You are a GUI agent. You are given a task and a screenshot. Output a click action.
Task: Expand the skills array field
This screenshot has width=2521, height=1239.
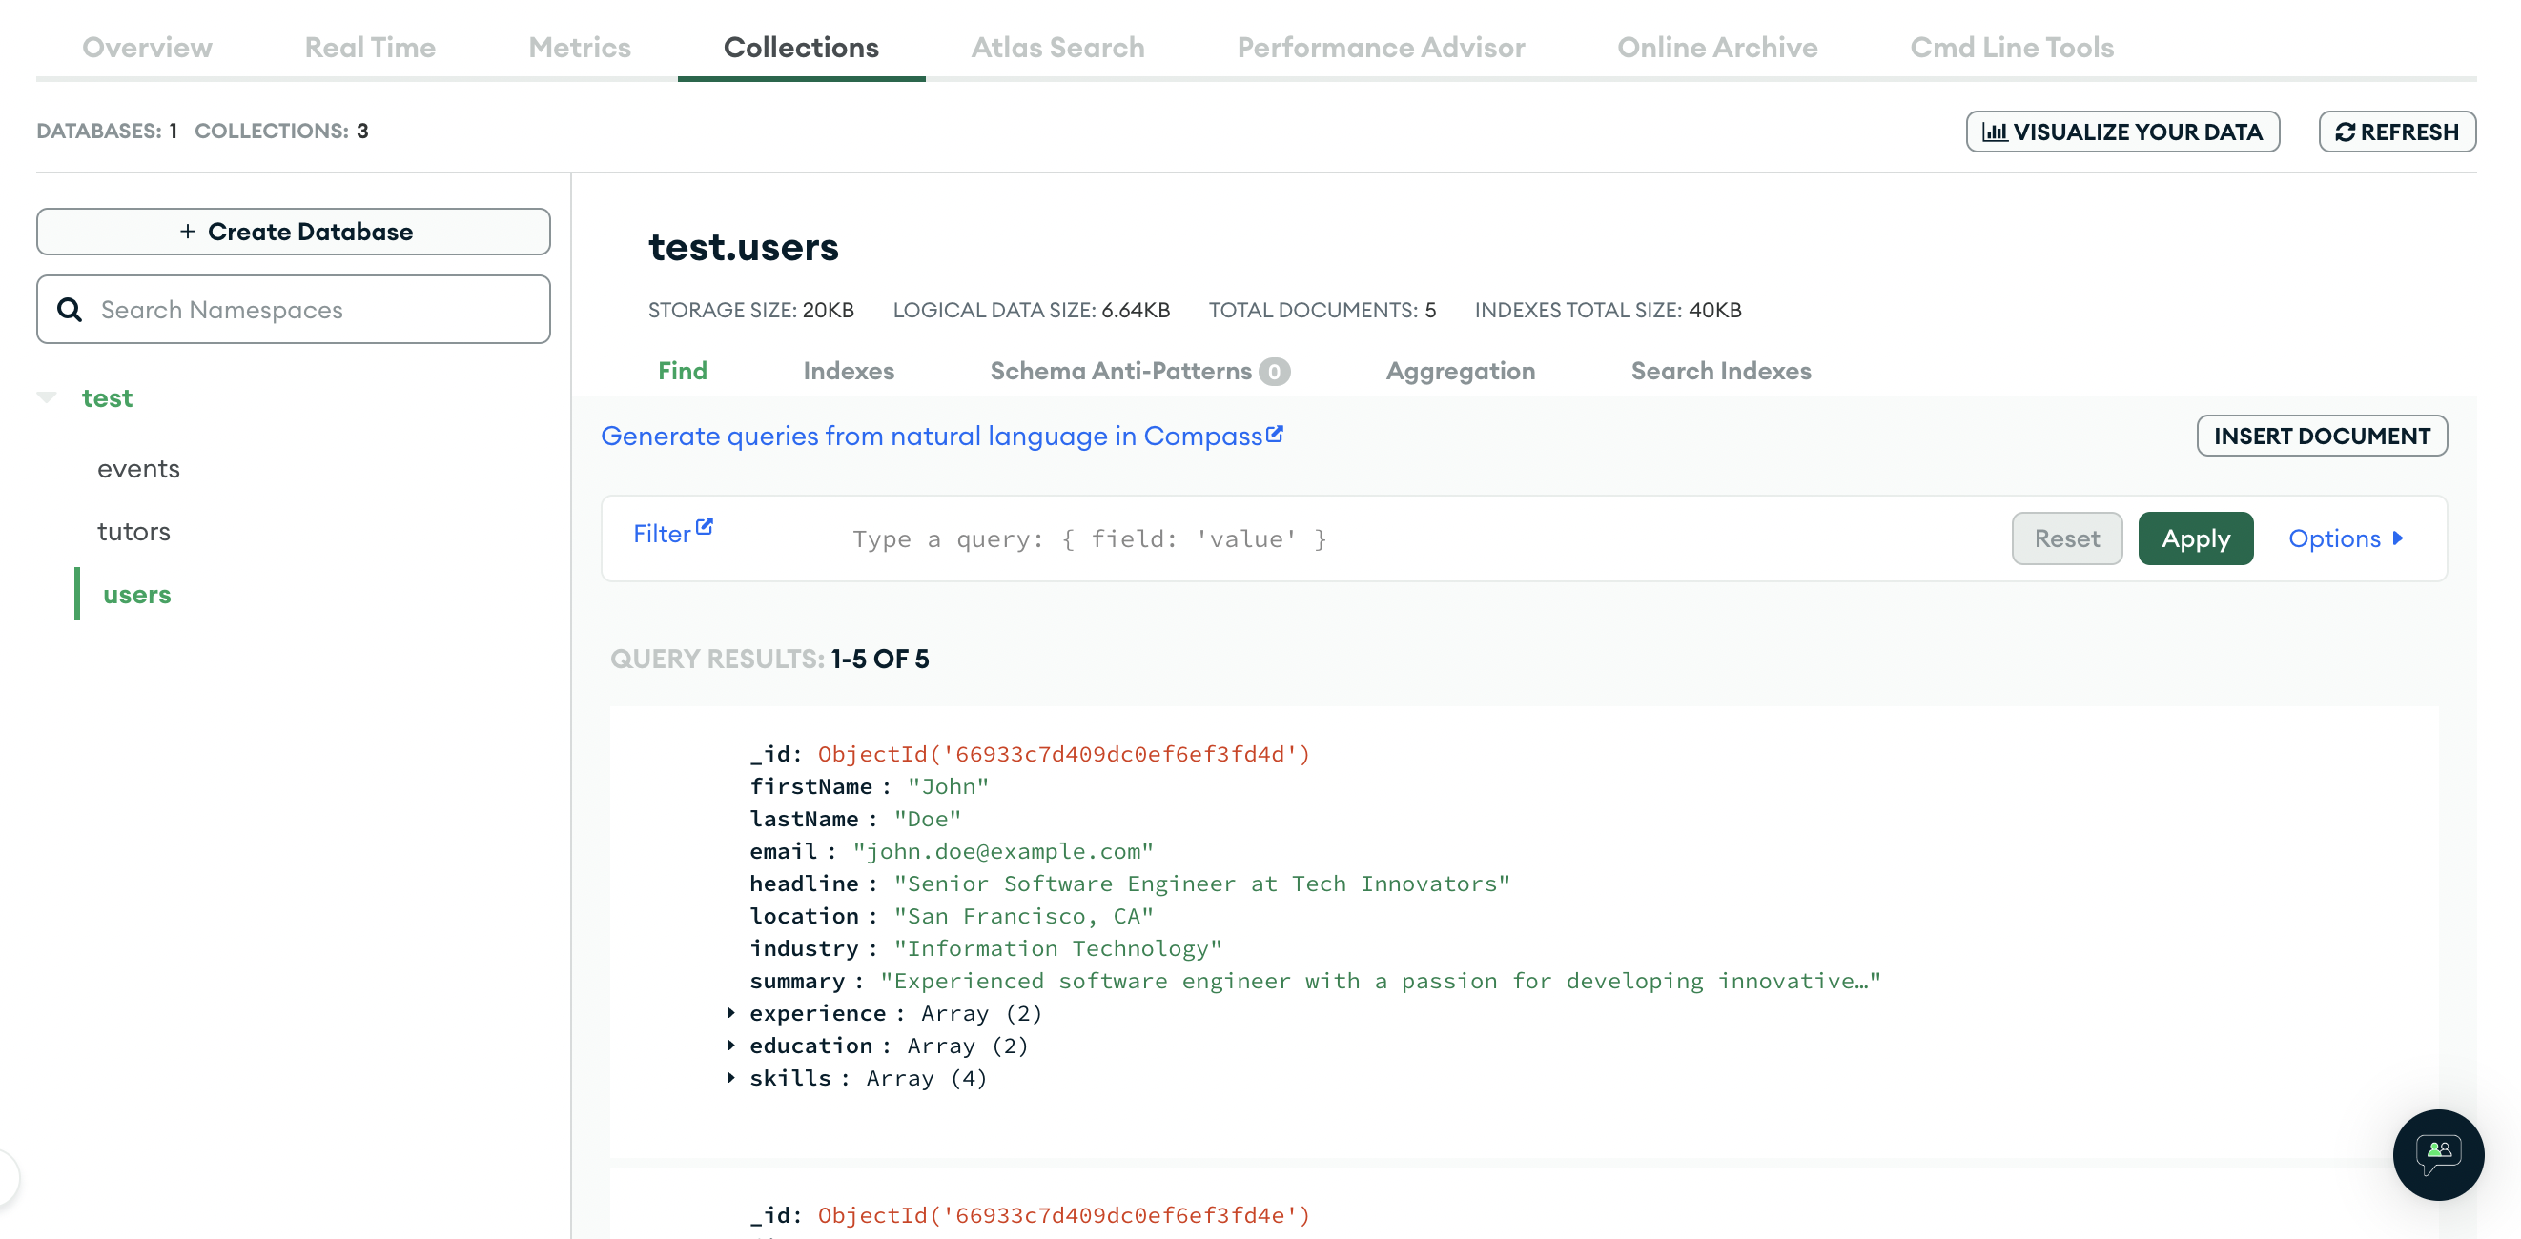click(731, 1077)
